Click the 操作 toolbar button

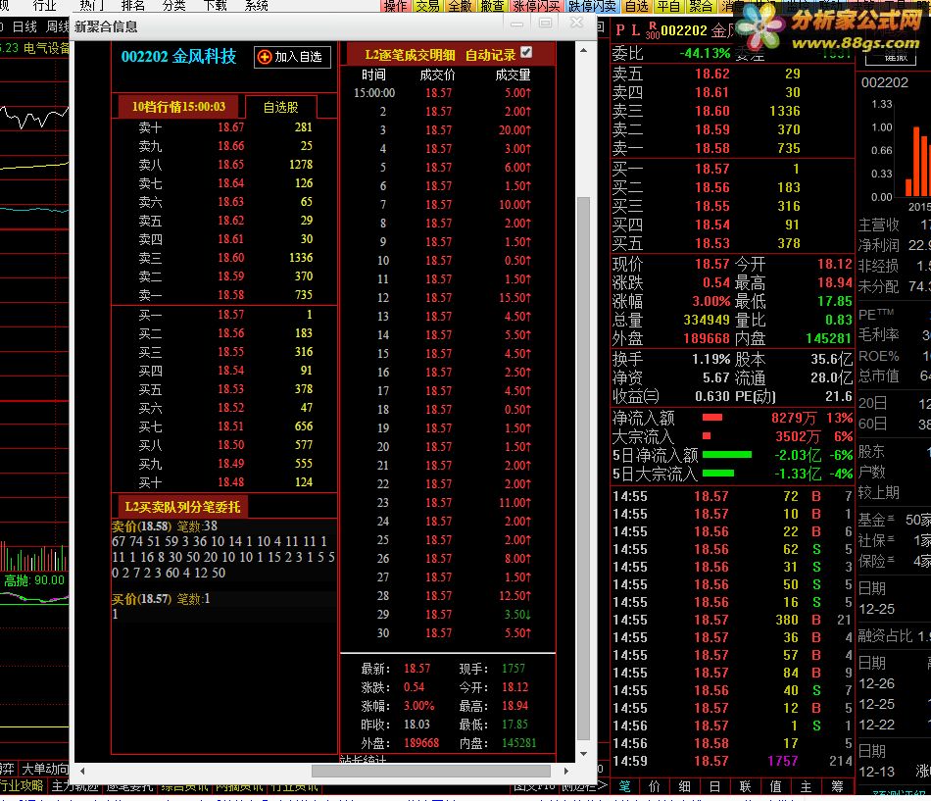(396, 6)
